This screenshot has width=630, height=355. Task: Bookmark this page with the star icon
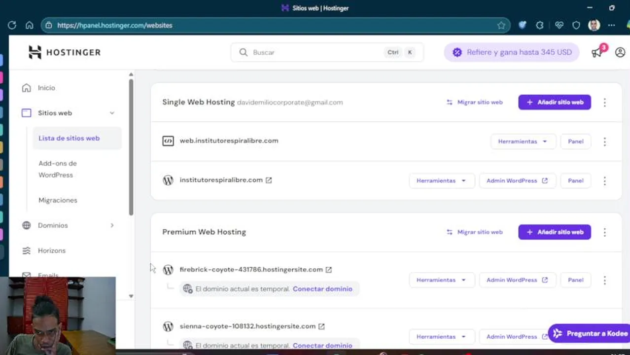click(x=501, y=25)
